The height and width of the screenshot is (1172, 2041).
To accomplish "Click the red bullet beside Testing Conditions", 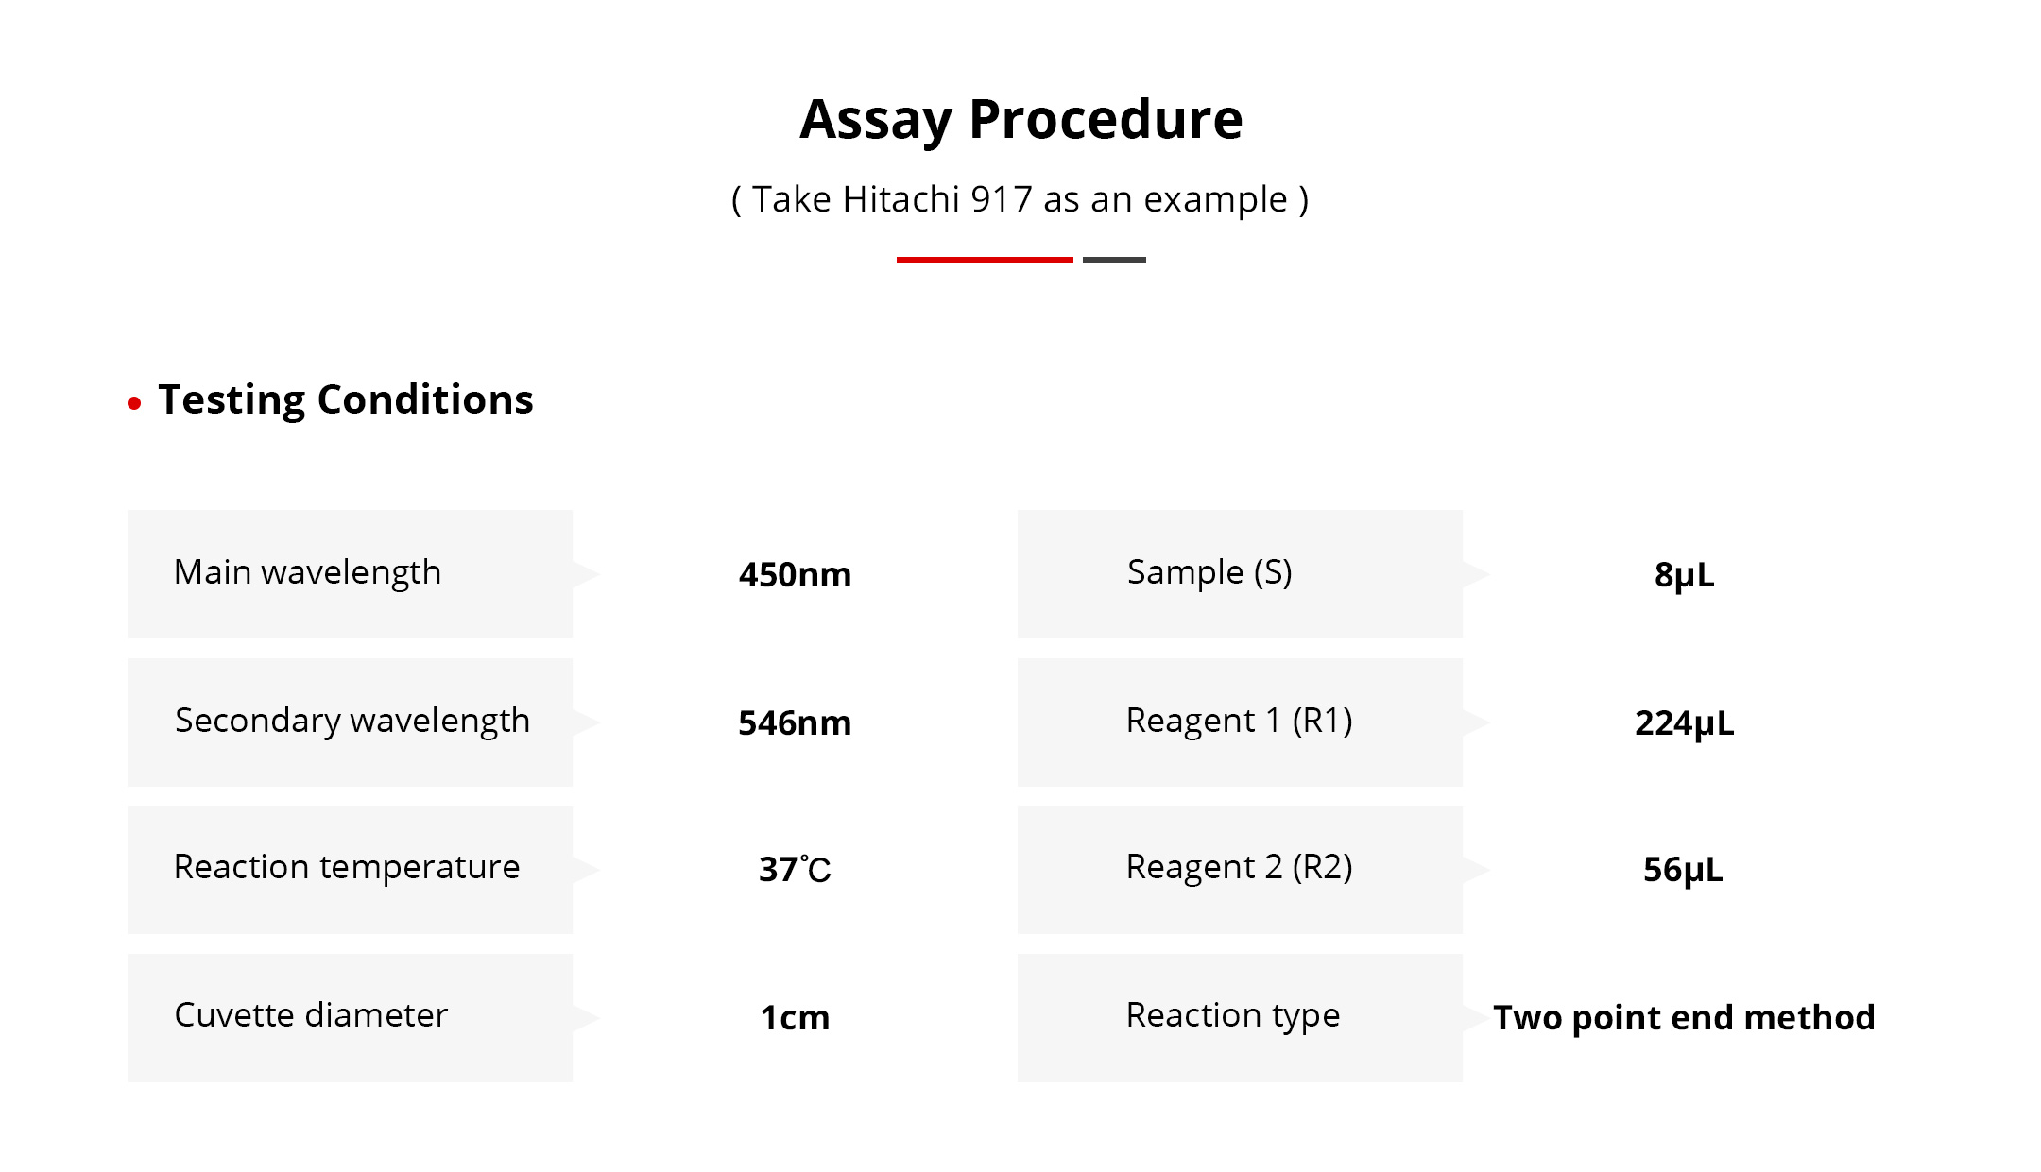I will 134,403.
